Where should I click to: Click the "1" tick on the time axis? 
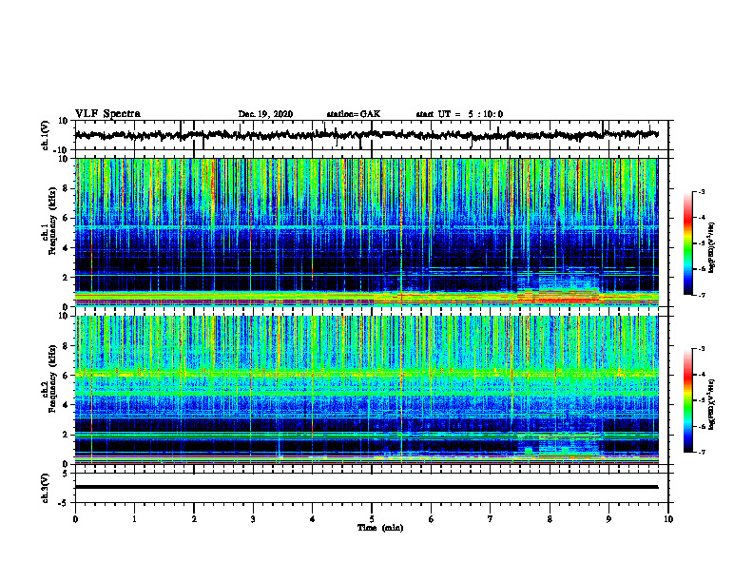point(134,519)
